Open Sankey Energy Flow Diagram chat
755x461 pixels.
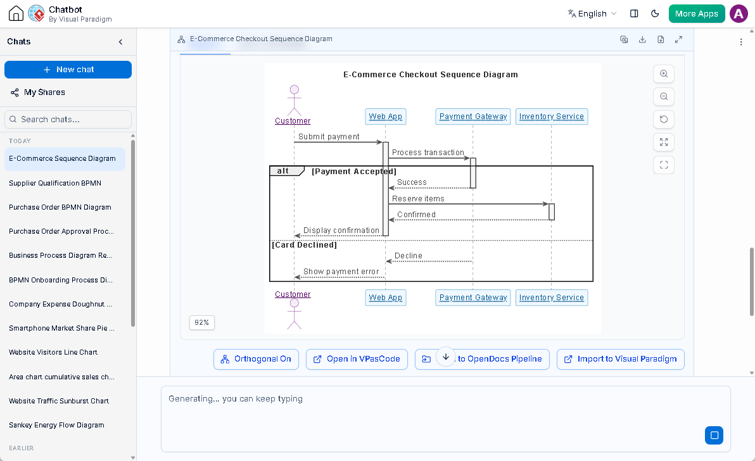[65, 425]
